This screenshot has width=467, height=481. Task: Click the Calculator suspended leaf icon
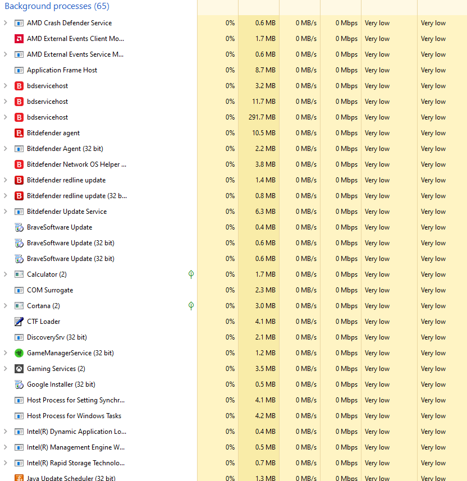tap(191, 274)
